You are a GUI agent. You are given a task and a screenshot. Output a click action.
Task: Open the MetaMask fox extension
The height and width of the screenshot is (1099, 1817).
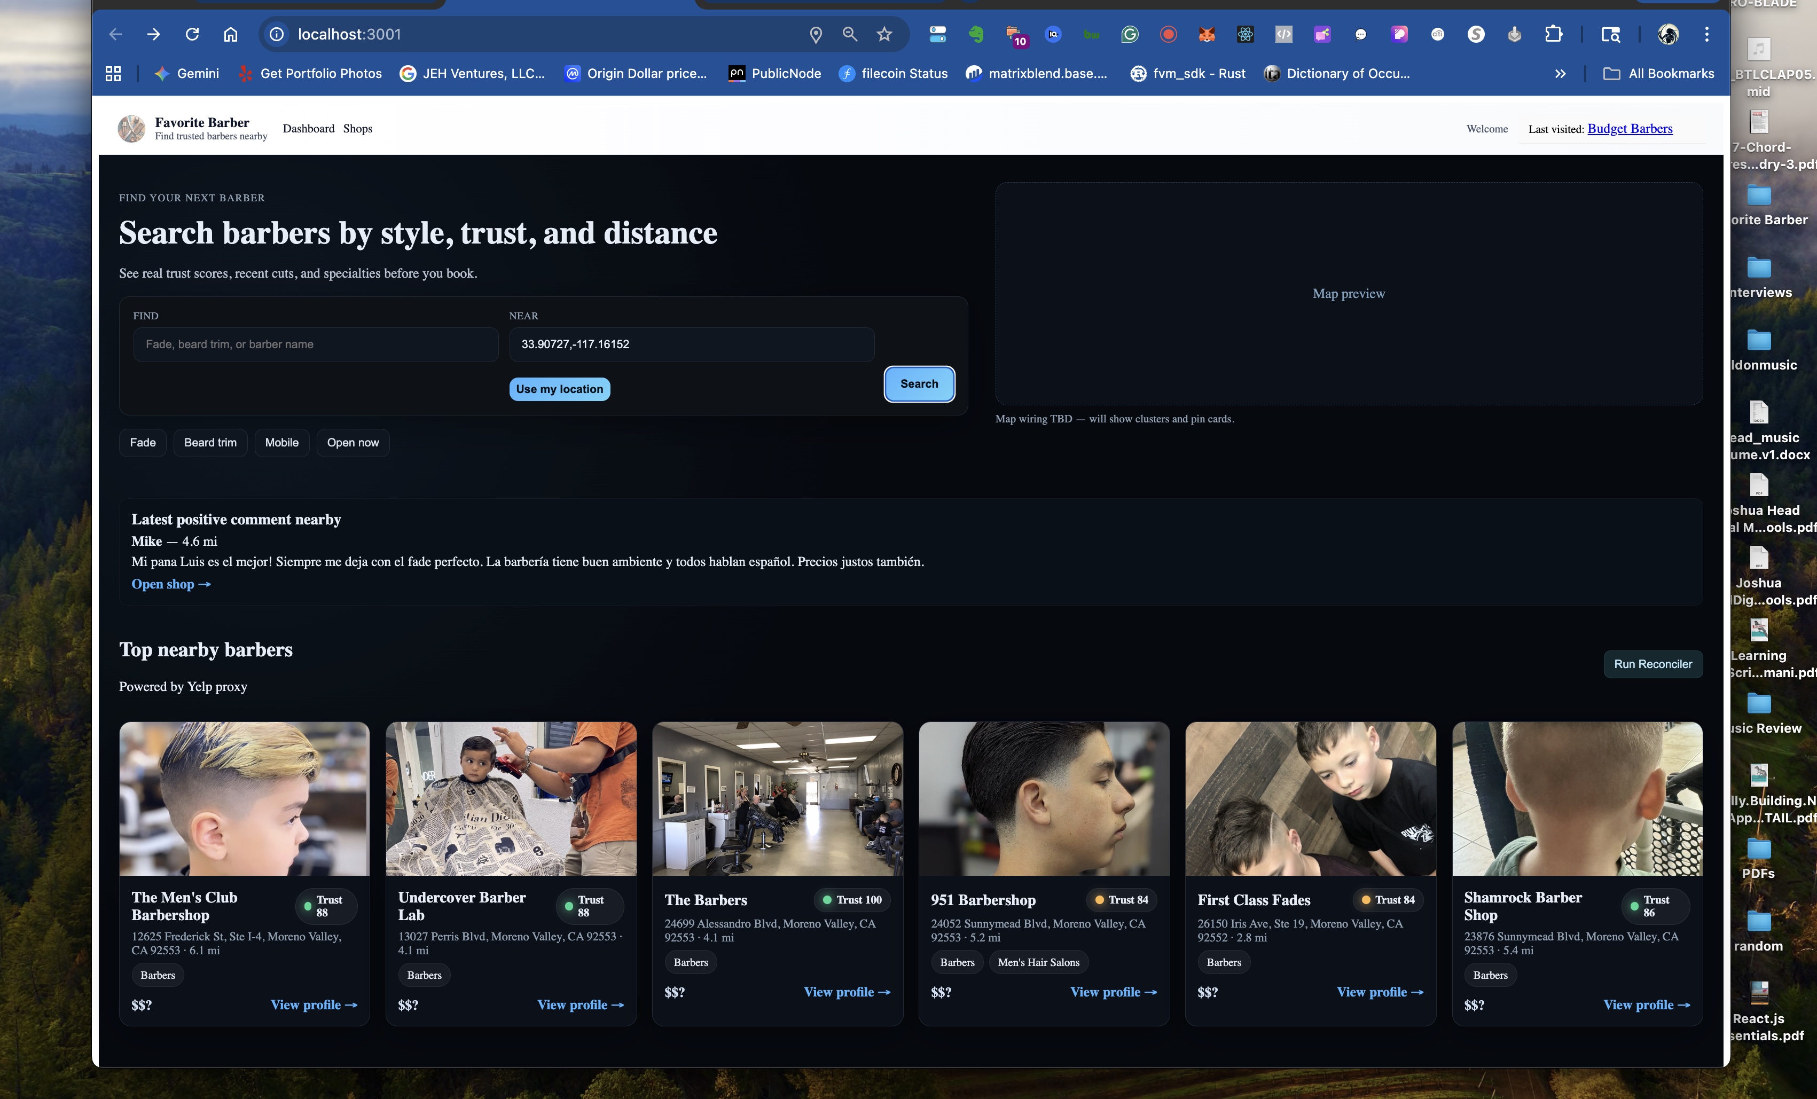tap(1207, 34)
